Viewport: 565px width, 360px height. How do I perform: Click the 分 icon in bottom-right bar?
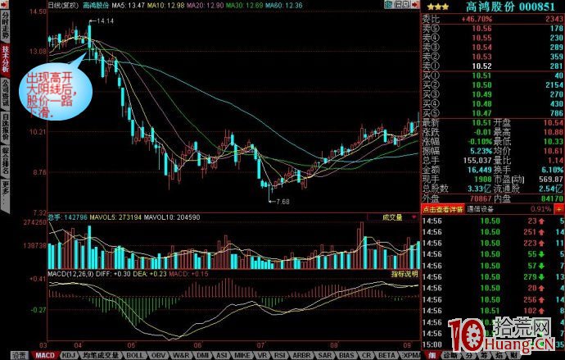[469, 356]
